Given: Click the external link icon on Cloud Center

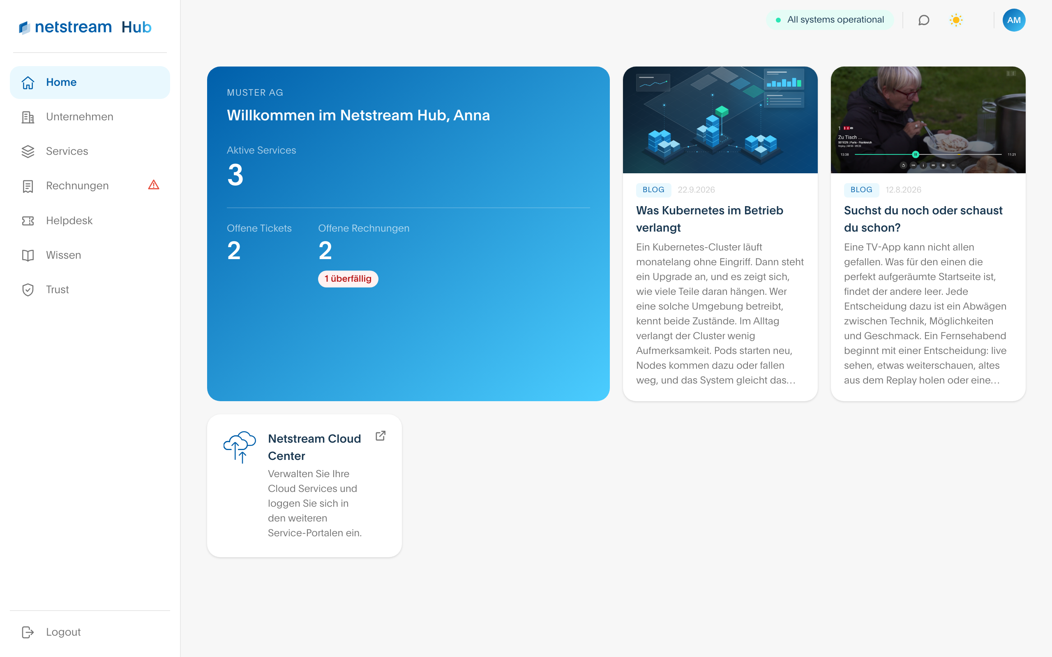Looking at the screenshot, I should (381, 436).
